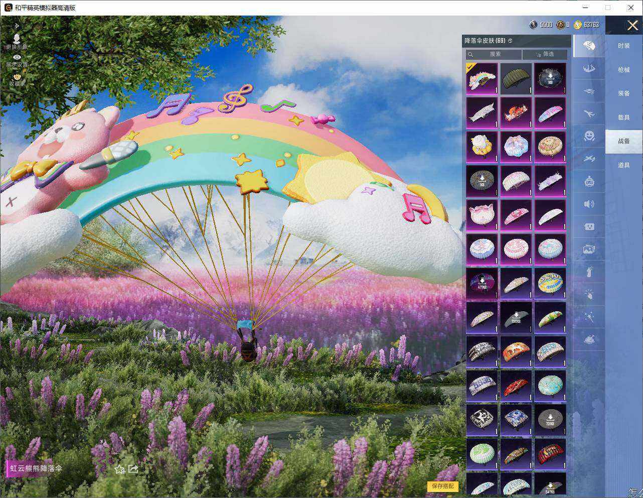Click the 保存搭配 save outfit button
The width and height of the screenshot is (643, 498).
pos(443,486)
